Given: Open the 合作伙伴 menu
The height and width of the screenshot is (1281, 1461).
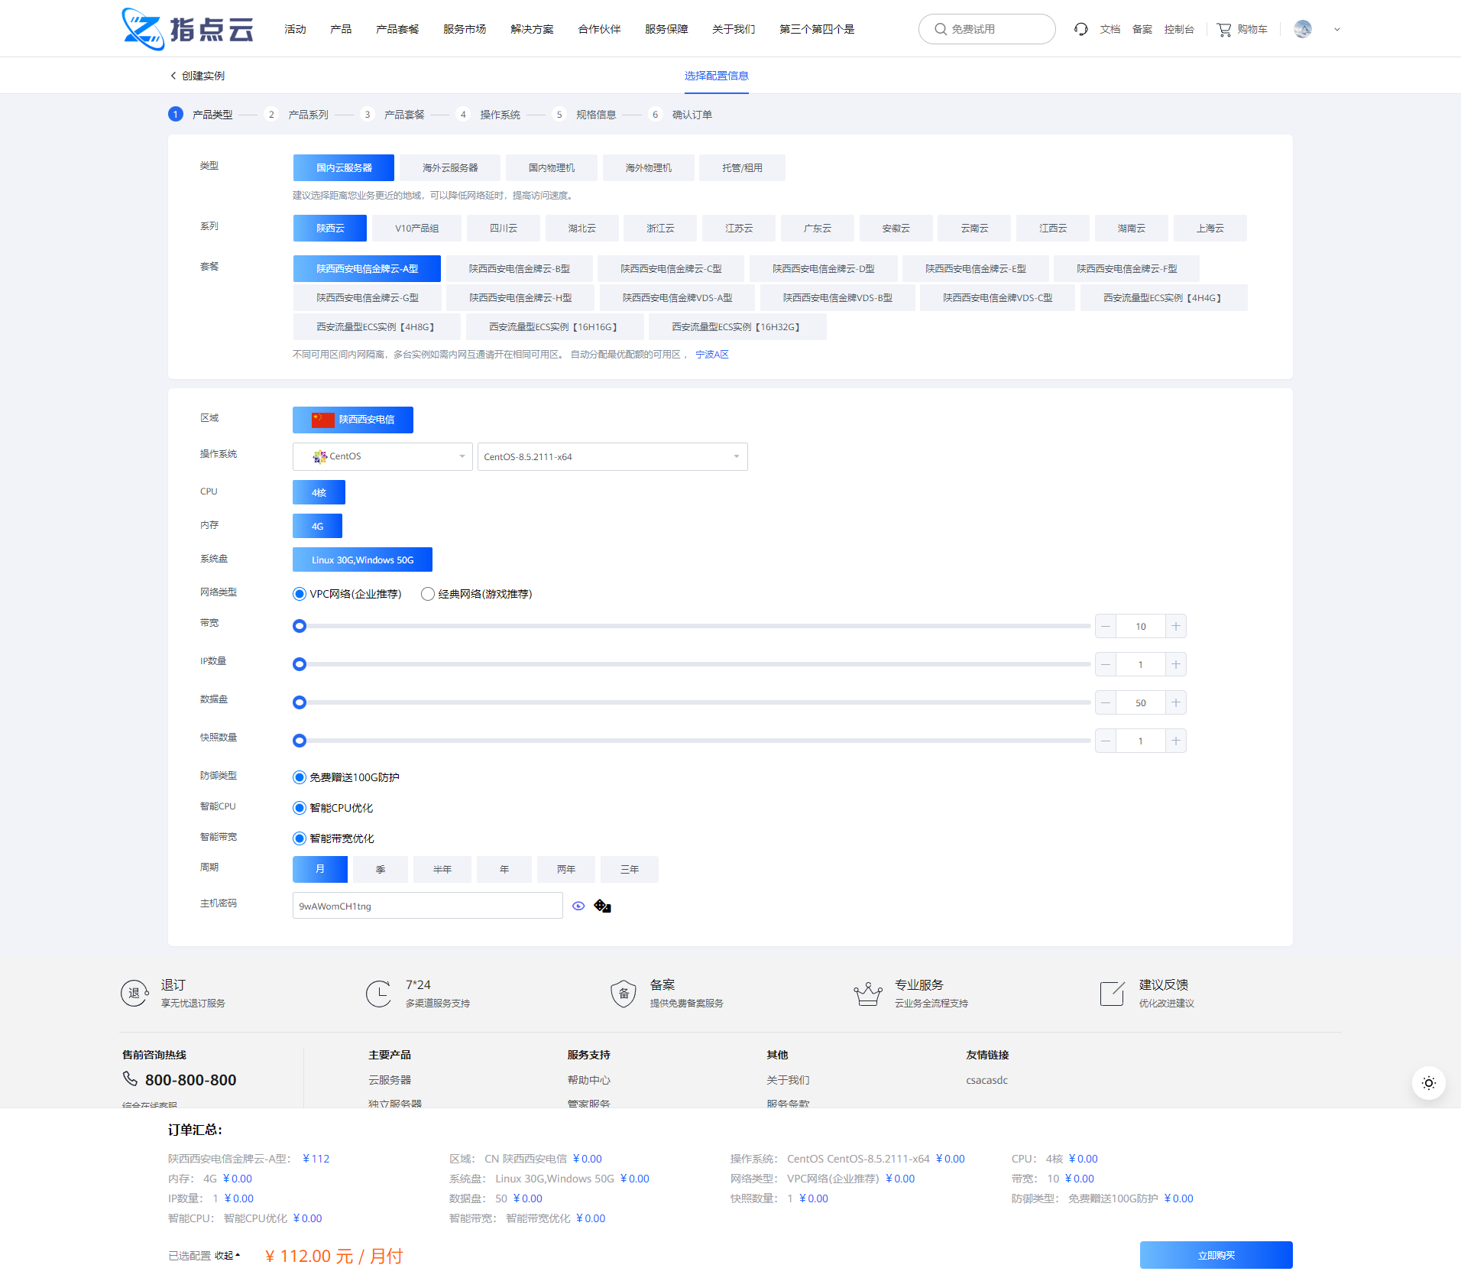Looking at the screenshot, I should click(599, 29).
